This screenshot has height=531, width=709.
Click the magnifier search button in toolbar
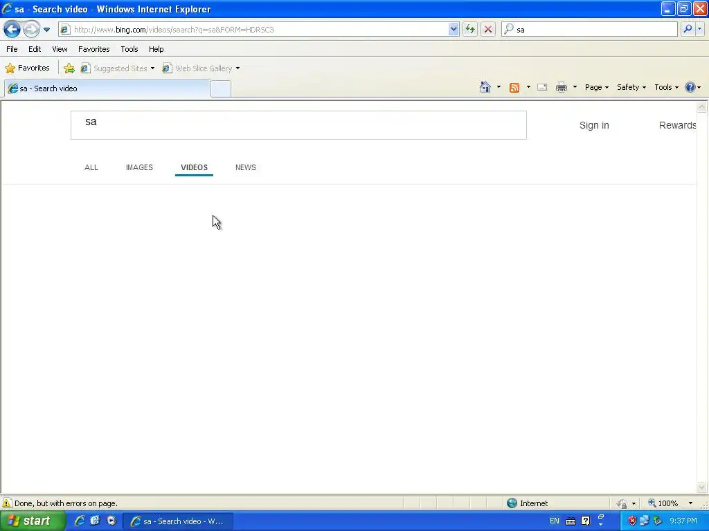(x=688, y=29)
